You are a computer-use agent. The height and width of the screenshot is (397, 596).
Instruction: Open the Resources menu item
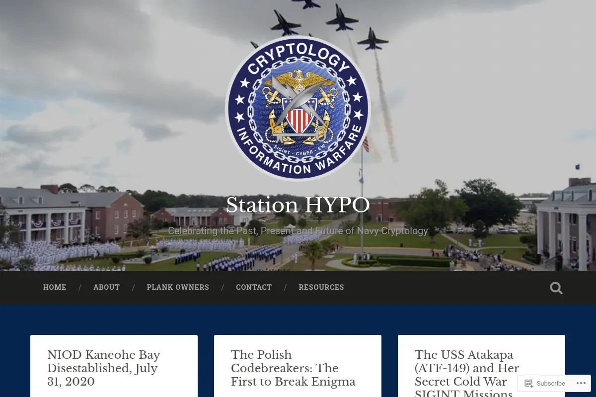321,287
